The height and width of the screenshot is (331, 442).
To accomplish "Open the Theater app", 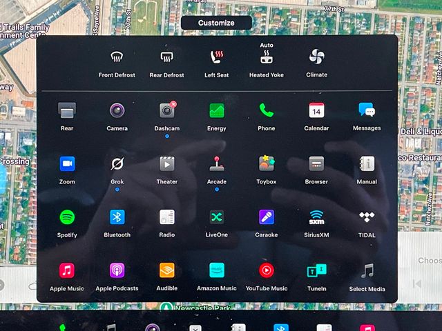I will 166,164.
